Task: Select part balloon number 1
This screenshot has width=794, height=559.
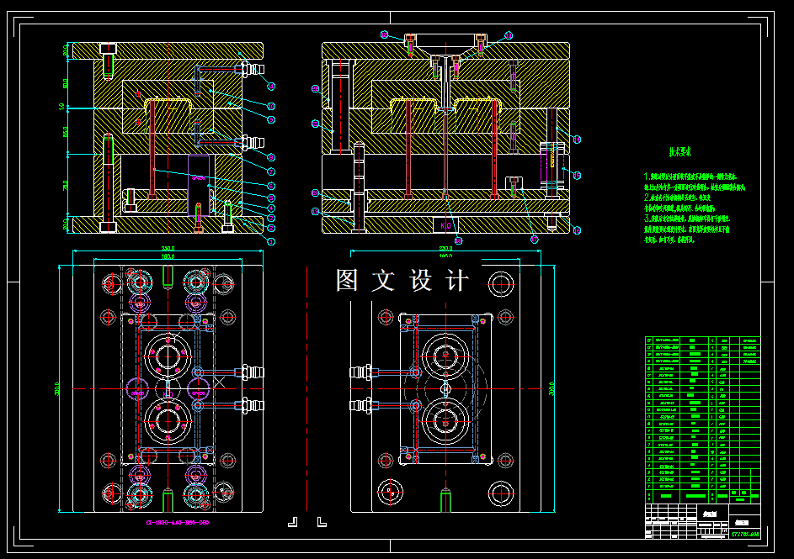Action: pyautogui.click(x=271, y=241)
